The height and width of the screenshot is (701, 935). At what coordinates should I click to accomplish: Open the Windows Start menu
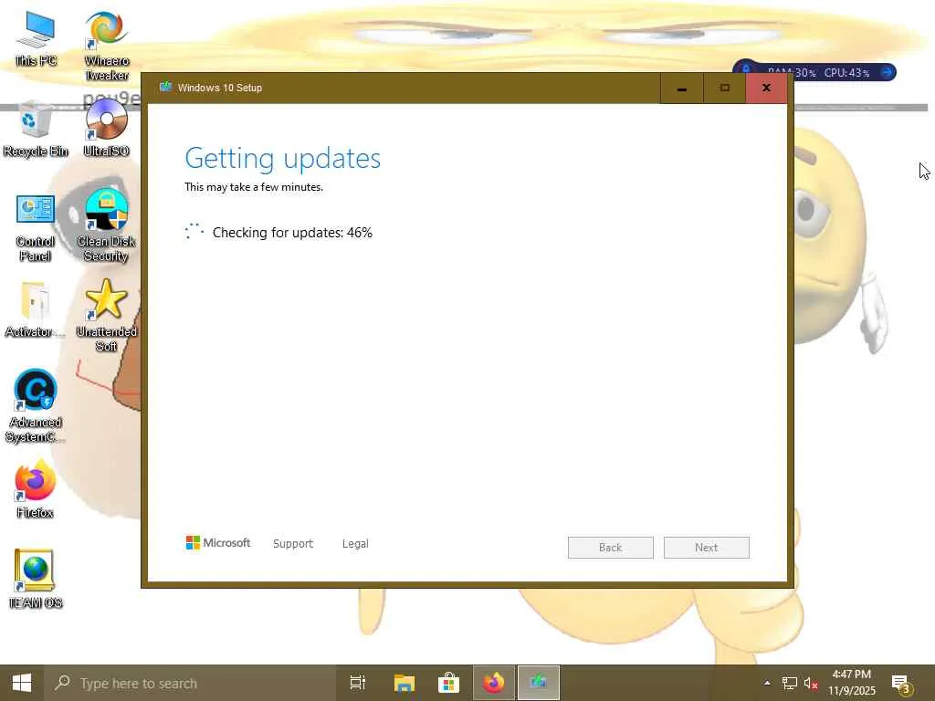pos(22,683)
